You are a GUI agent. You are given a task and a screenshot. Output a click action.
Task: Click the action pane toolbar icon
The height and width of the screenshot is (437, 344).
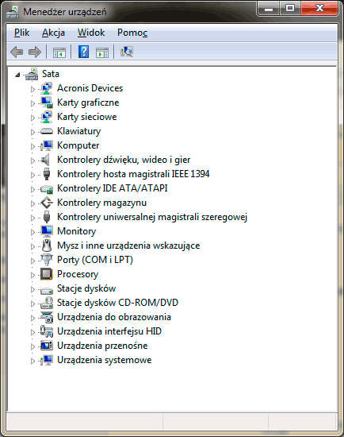(102, 52)
